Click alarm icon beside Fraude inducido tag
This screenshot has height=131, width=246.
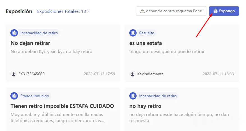click(14, 96)
